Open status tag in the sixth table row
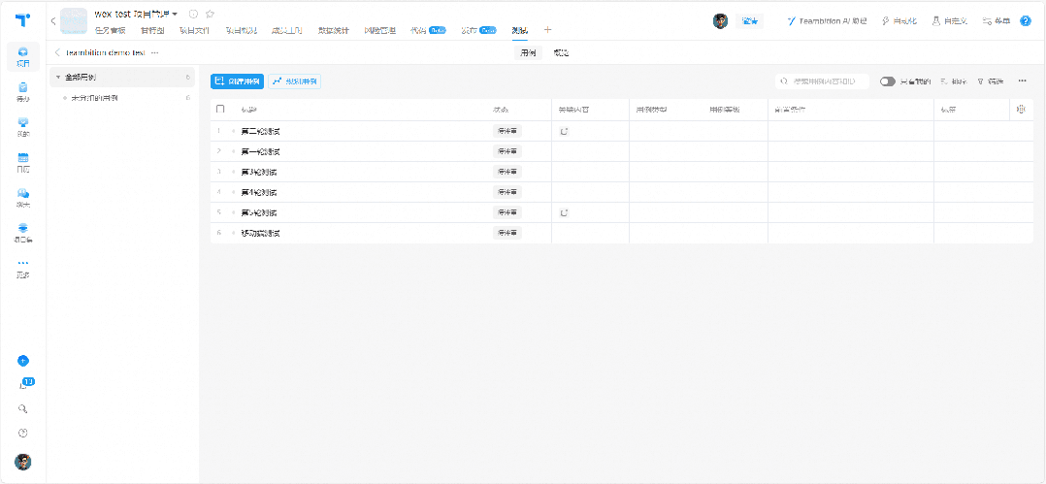Screen dimensions: 1046x484 pos(507,233)
